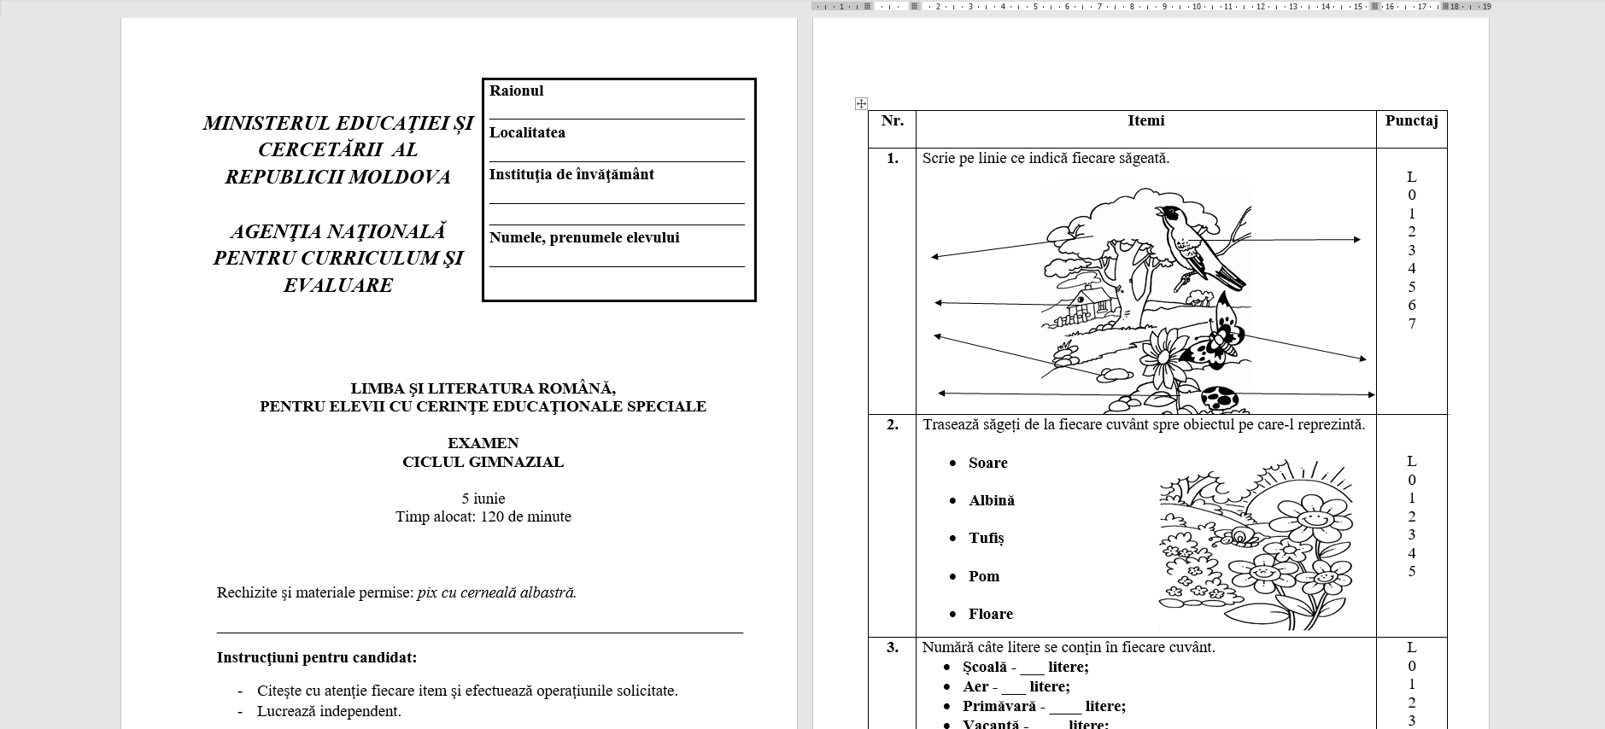1605x729 pixels.
Task: Select the smiling flowers garden picture
Action: (x=1256, y=546)
